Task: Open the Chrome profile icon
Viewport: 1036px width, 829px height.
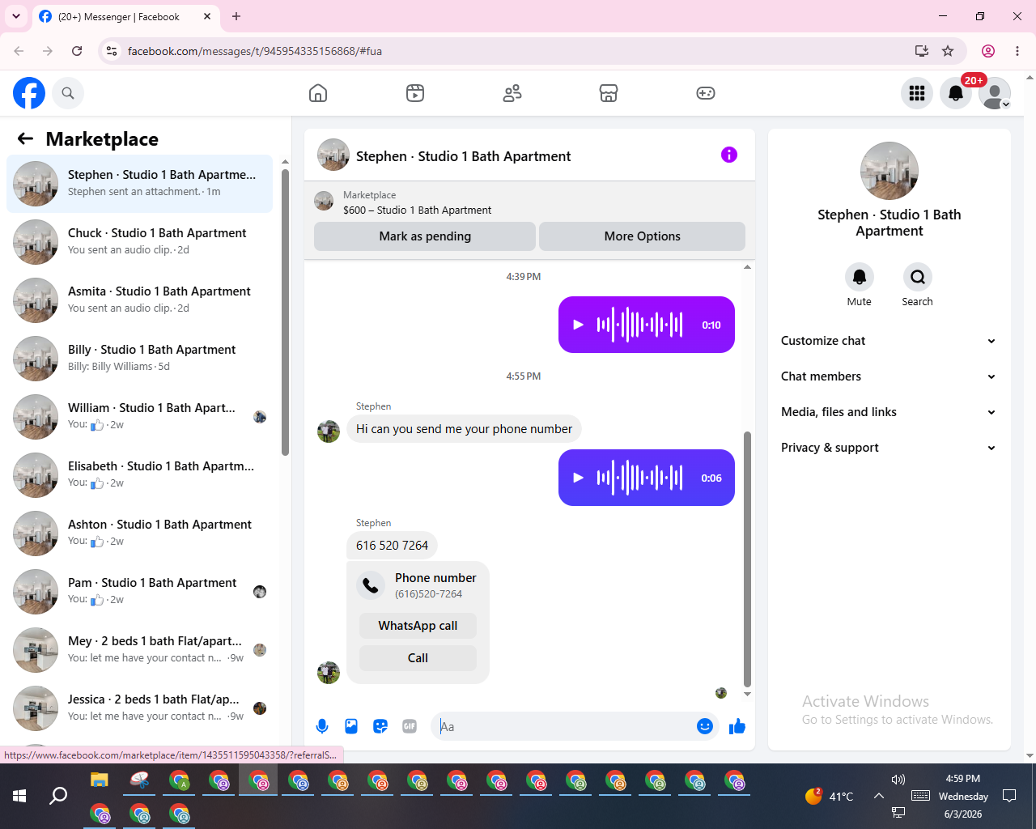Action: 988,51
